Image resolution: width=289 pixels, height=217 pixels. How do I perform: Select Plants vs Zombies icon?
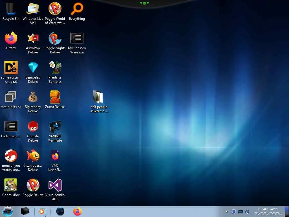[x=55, y=72]
